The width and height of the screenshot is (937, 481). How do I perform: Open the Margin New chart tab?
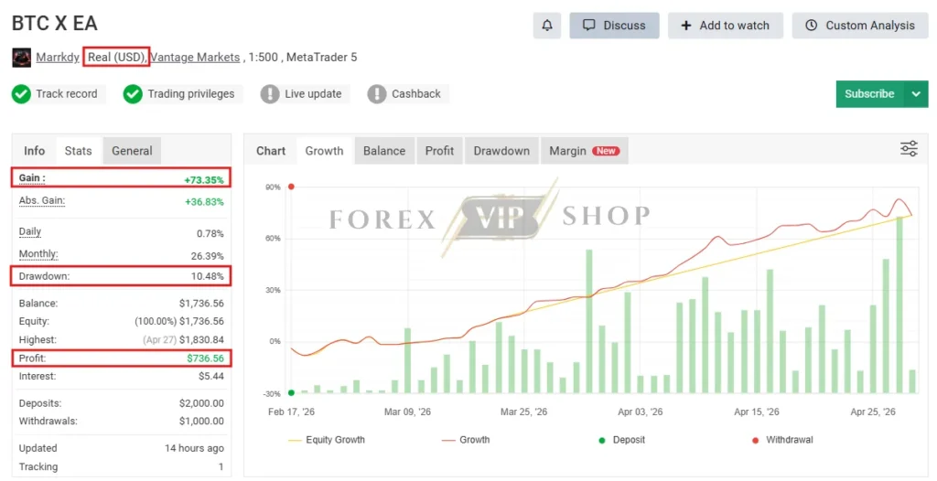pos(585,151)
